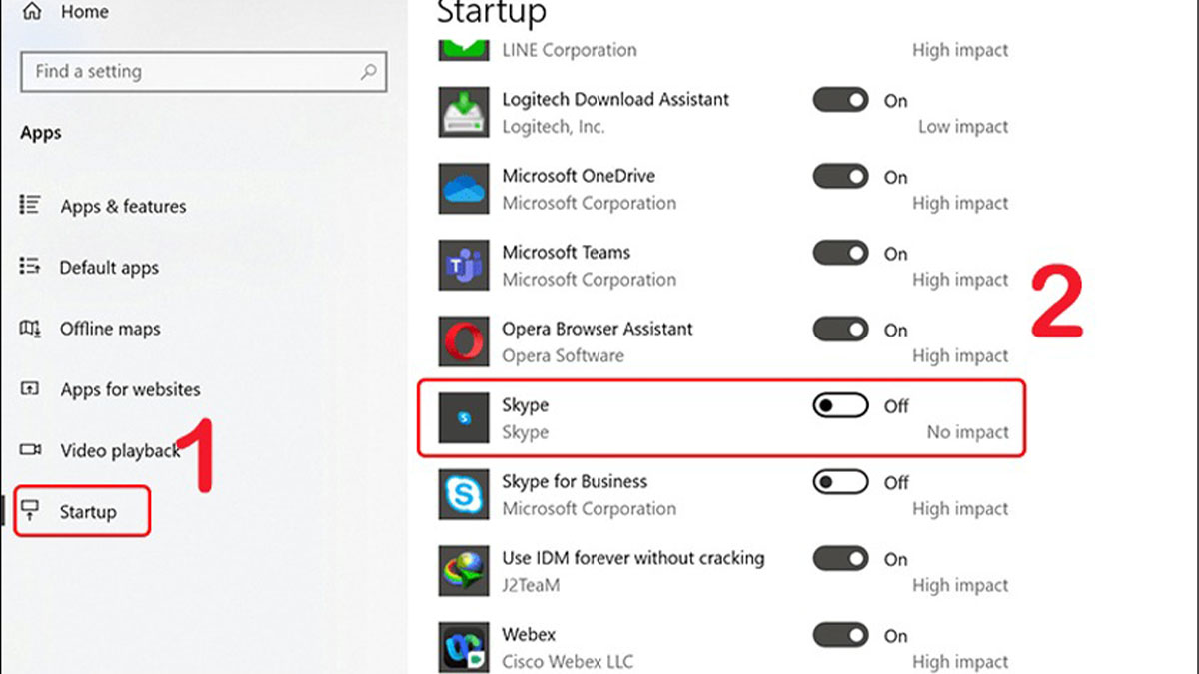
Task: Click the "Webex" app name
Action: click(529, 634)
